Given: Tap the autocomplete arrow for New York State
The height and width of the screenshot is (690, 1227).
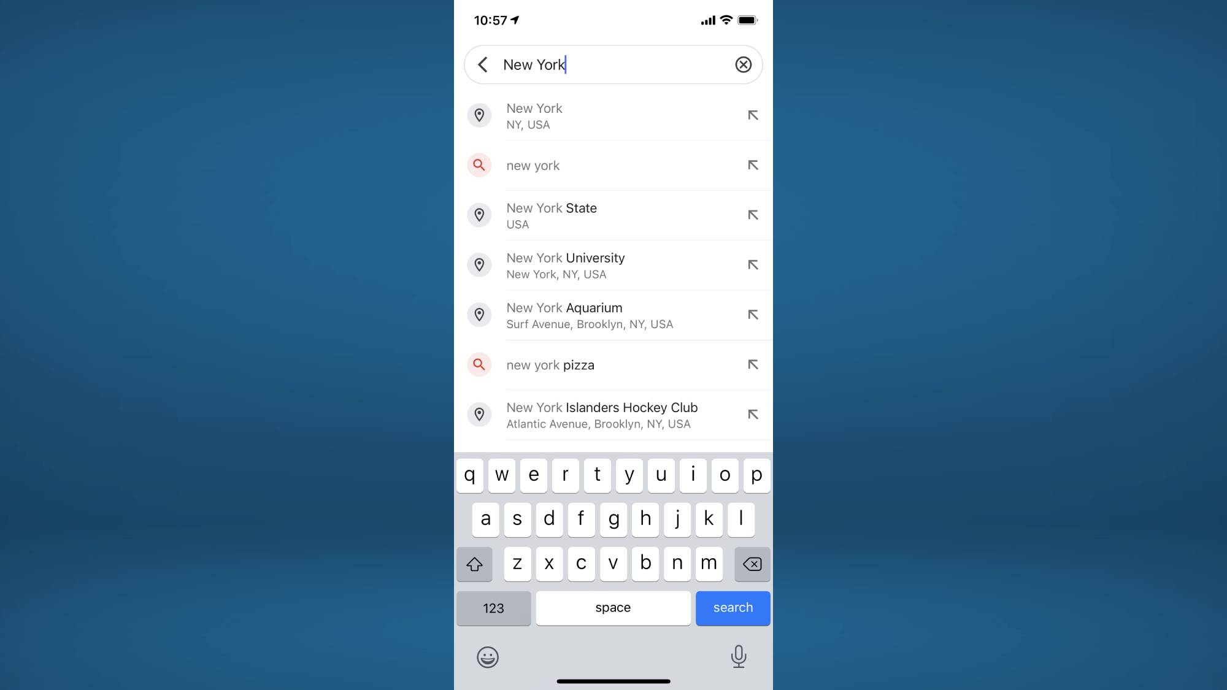Looking at the screenshot, I should [753, 215].
